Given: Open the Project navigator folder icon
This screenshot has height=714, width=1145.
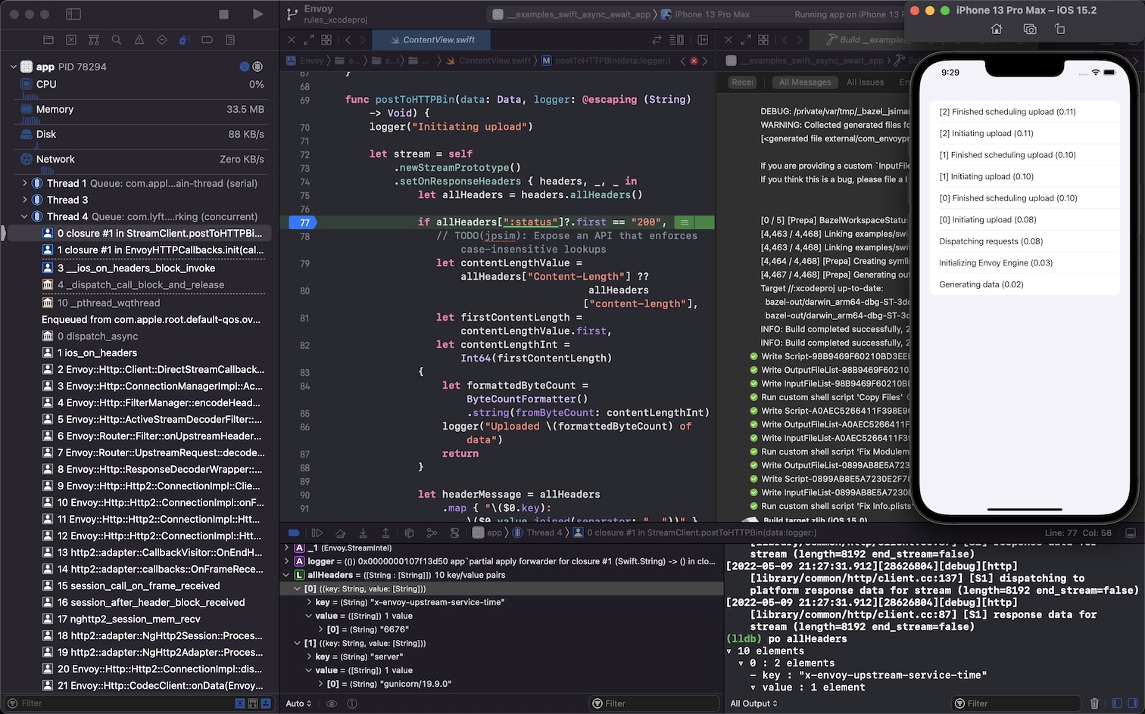Looking at the screenshot, I should click(48, 39).
